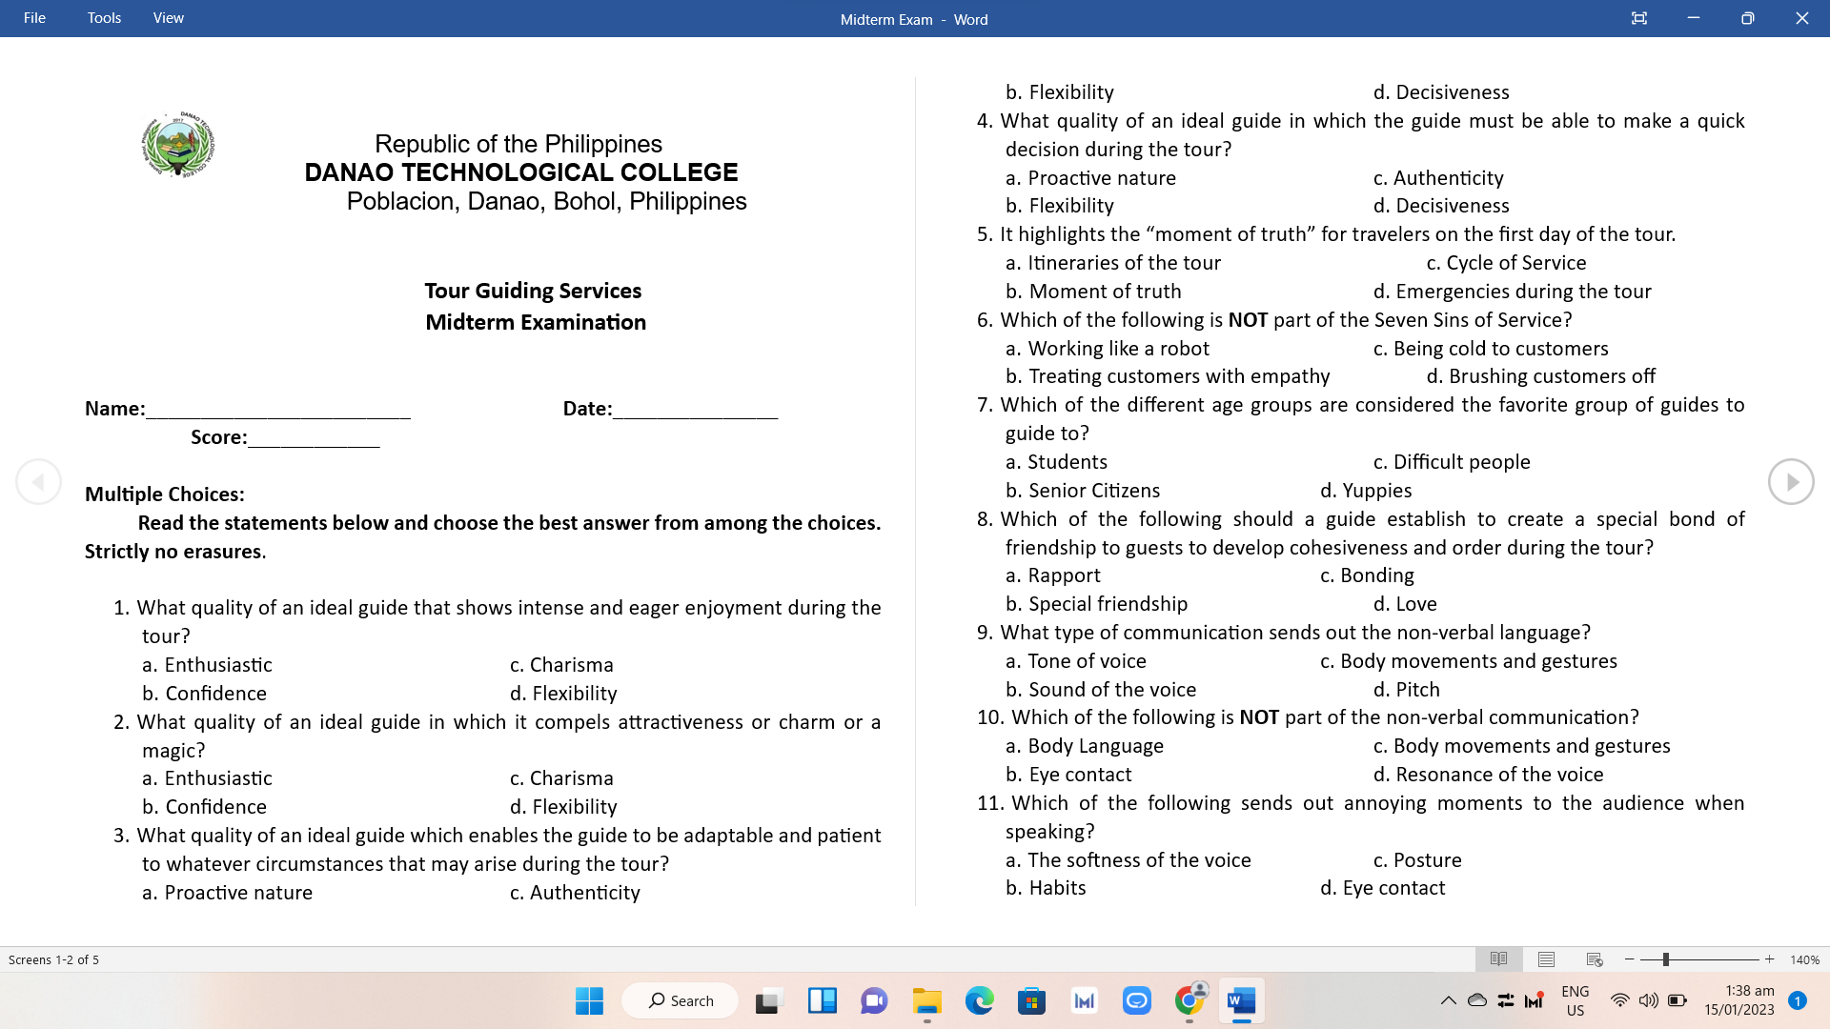Screen dimensions: 1830x1029
Task: Click zoom in plus button
Action: tap(1770, 959)
